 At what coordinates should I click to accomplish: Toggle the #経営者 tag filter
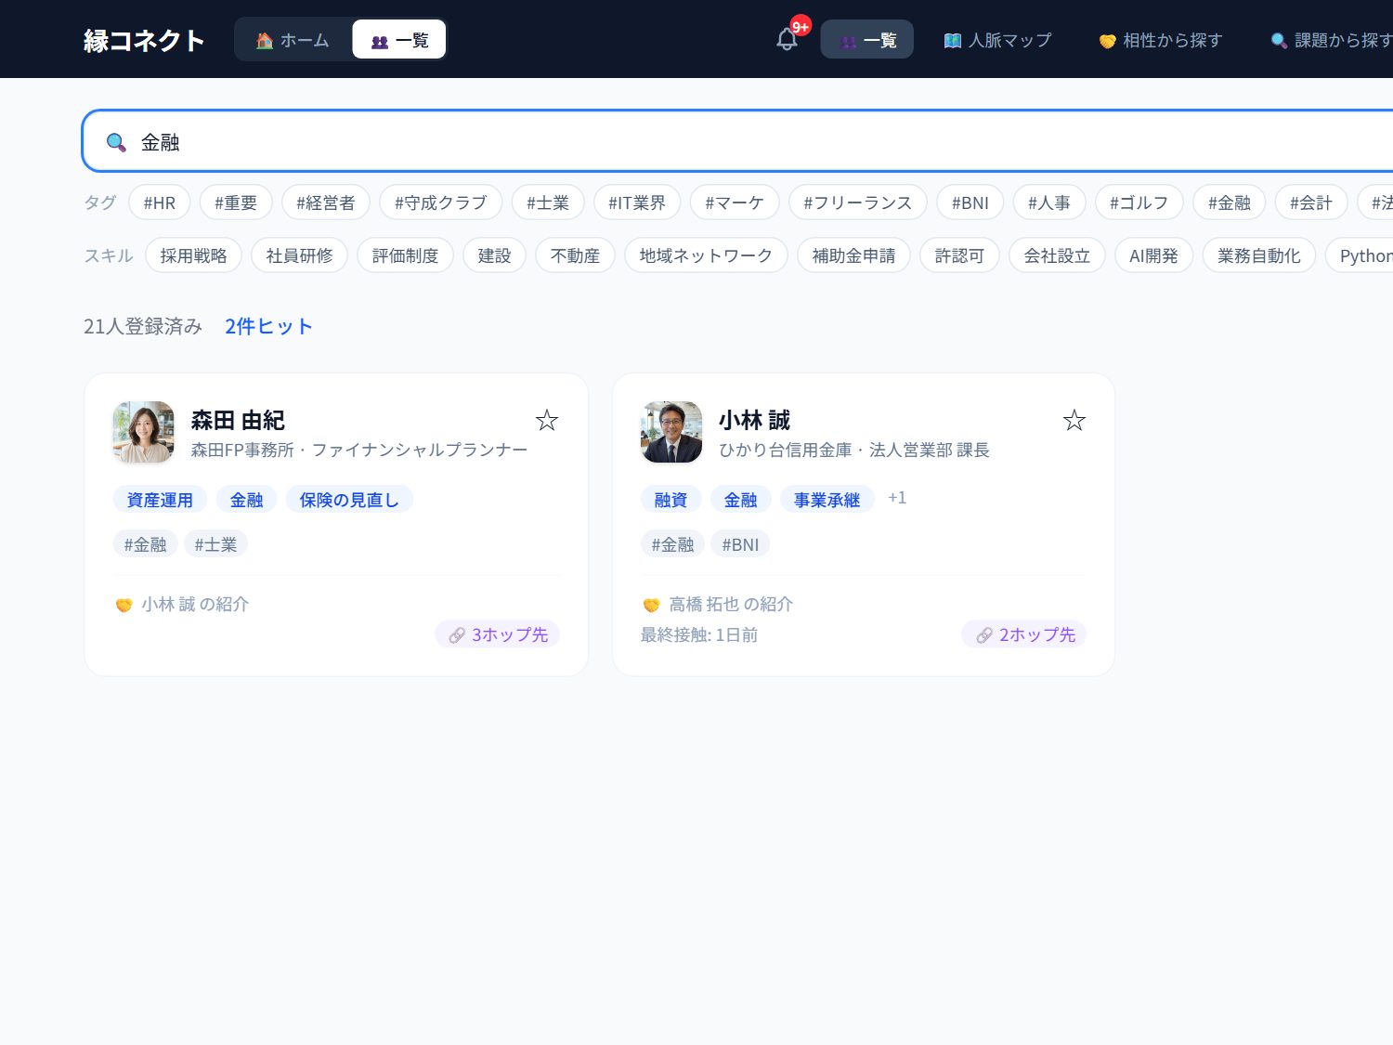point(326,202)
